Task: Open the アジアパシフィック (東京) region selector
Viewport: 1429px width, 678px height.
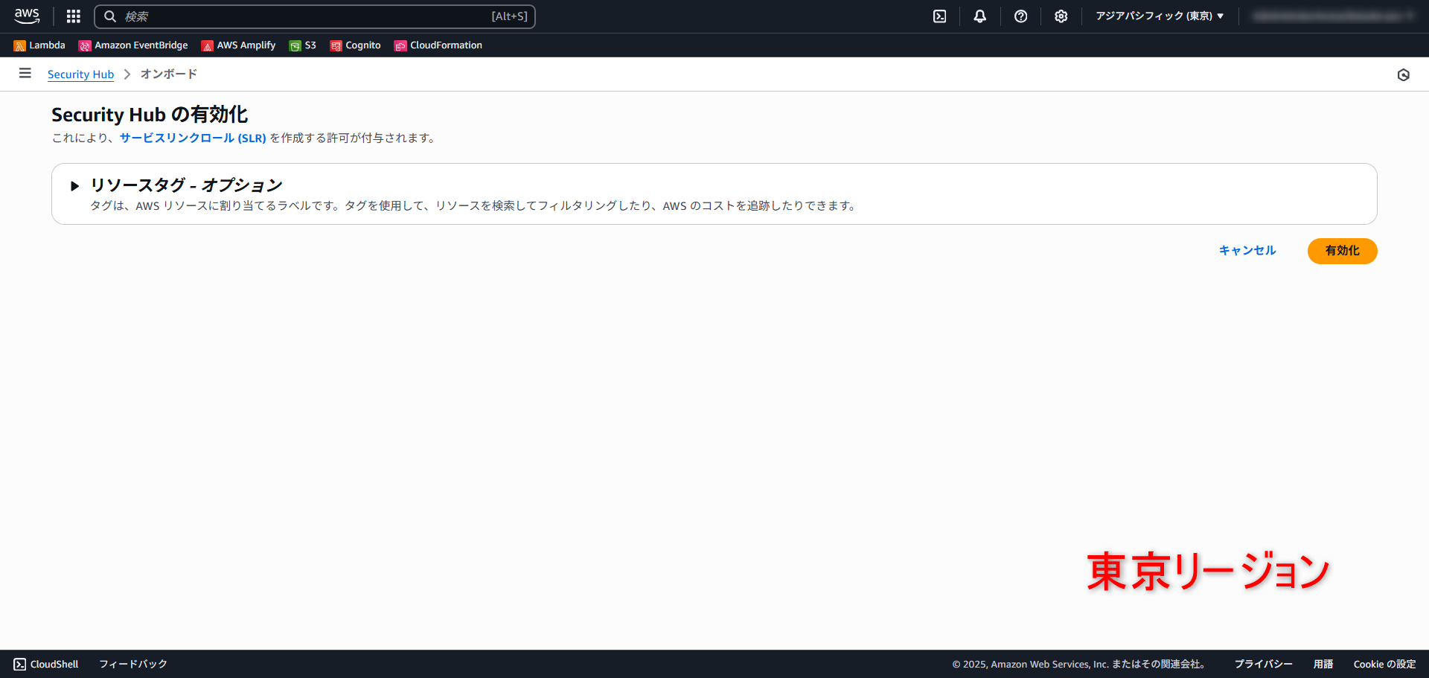Action: 1158,15
